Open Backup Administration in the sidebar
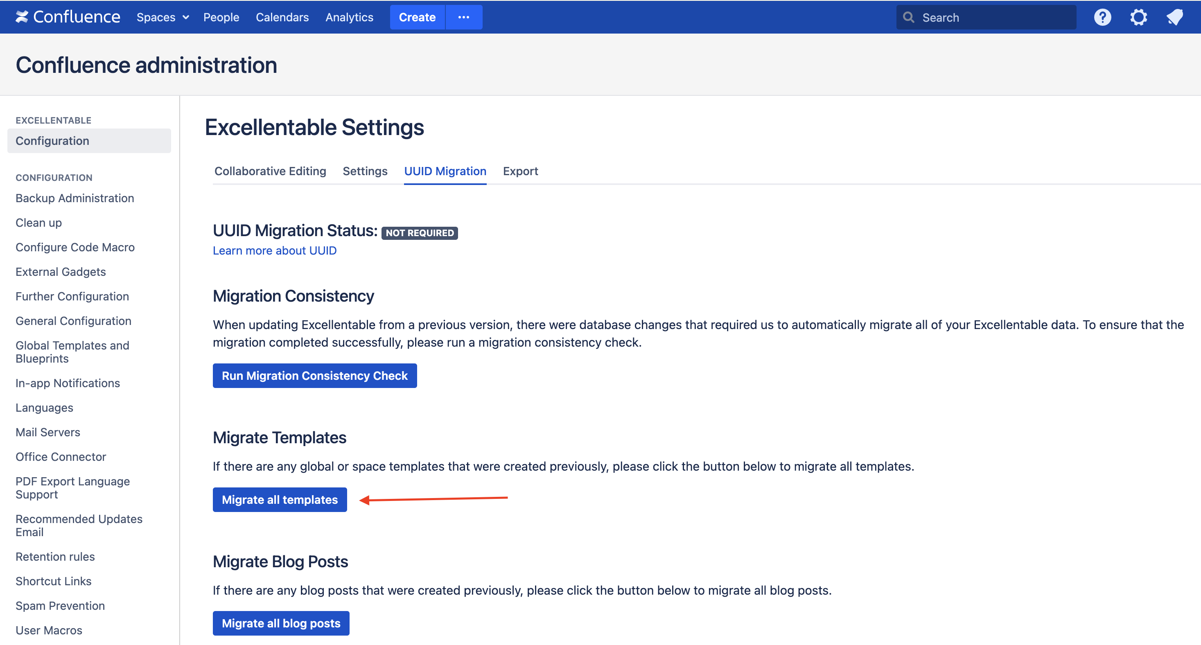The image size is (1201, 645). pyautogui.click(x=74, y=198)
